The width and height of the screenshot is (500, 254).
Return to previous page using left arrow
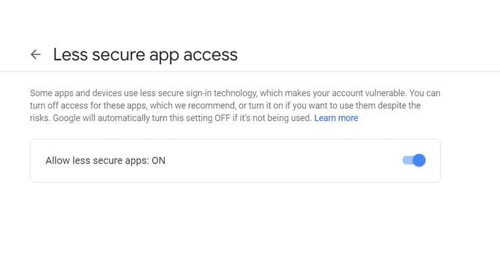(x=35, y=55)
